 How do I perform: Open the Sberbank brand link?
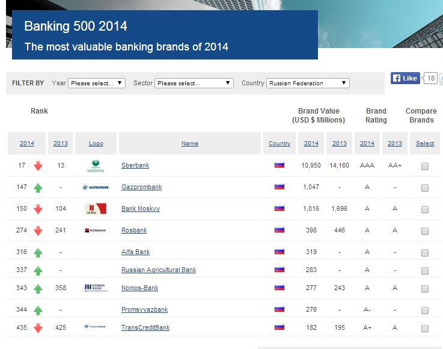click(135, 165)
